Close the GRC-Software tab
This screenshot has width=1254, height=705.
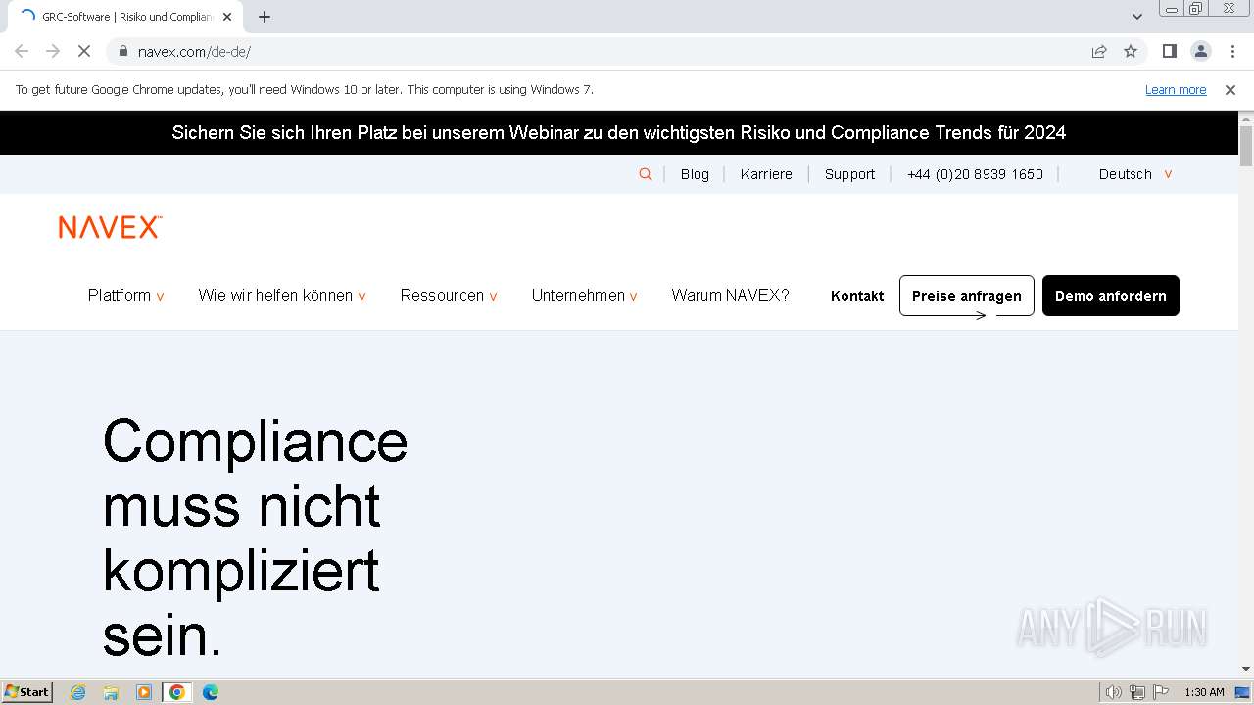(227, 17)
